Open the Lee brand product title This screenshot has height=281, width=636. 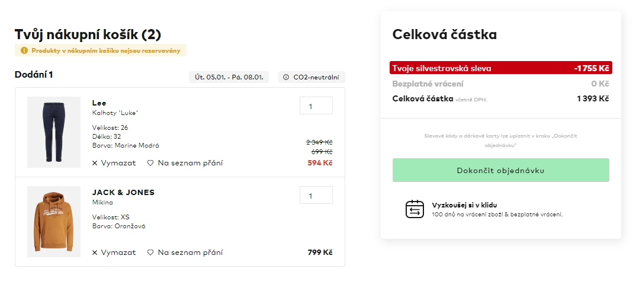tap(99, 103)
